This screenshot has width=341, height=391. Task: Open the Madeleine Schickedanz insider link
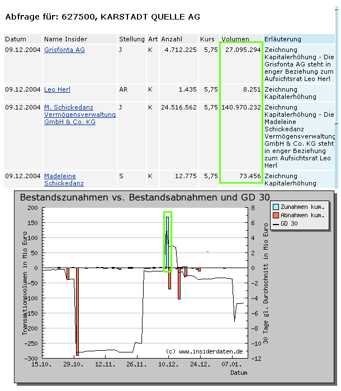(x=64, y=179)
